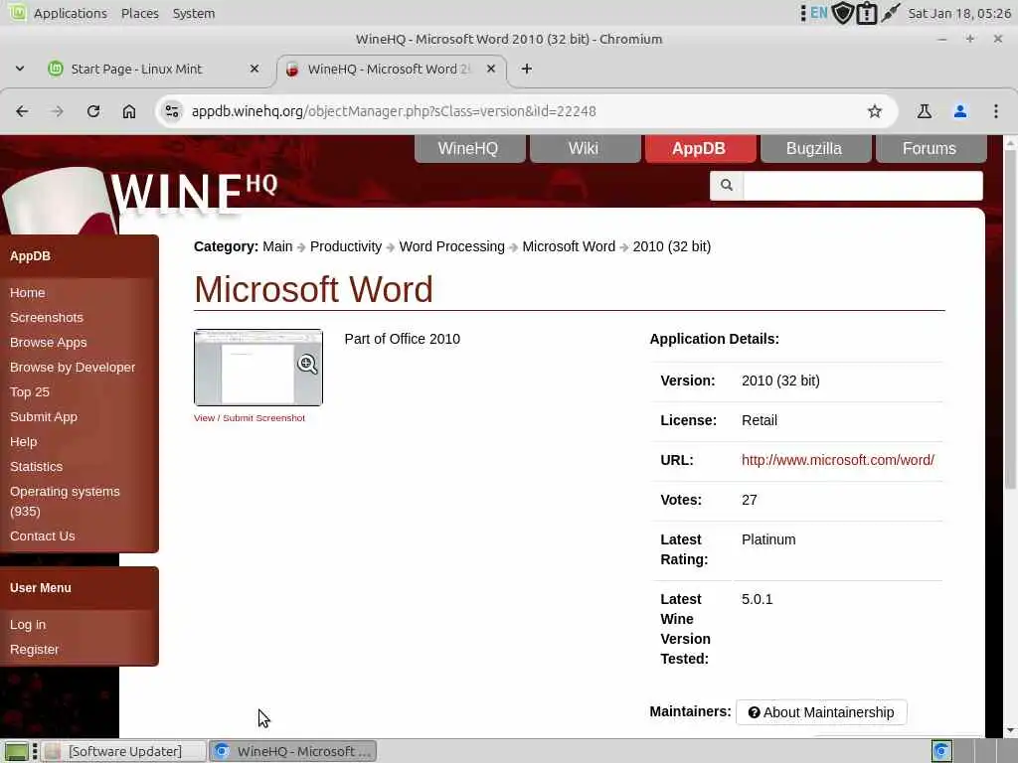The image size is (1018, 763).
Task: Click Log in under User Menu
Action: tap(28, 625)
